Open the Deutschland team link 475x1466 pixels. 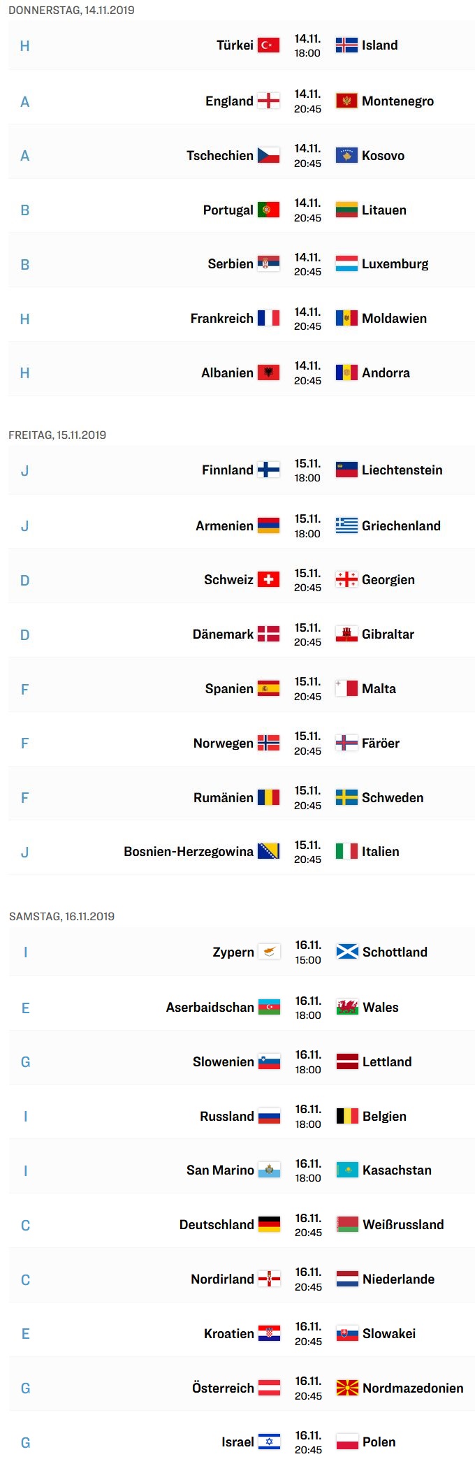point(217,1225)
